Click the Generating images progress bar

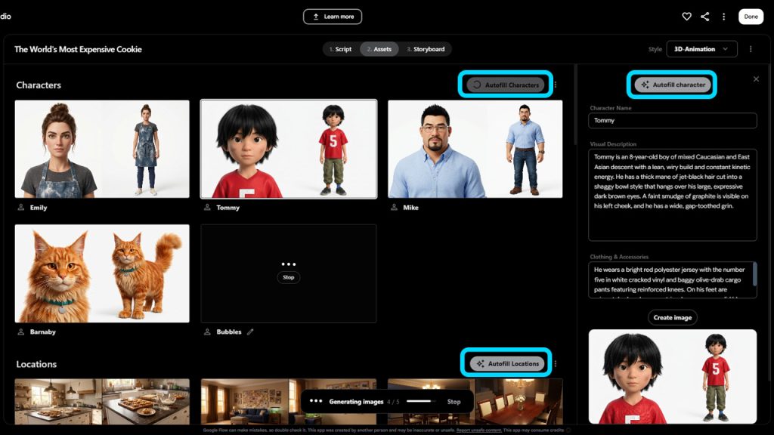tap(421, 402)
